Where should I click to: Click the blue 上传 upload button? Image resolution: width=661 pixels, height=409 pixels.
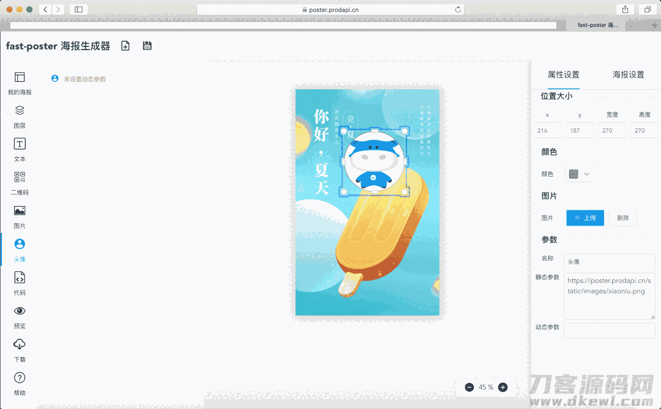[584, 218]
